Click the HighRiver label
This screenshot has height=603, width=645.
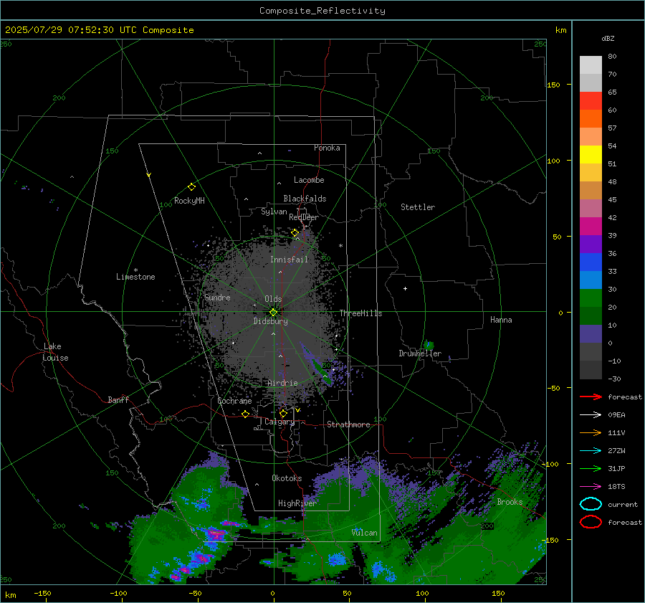click(297, 503)
